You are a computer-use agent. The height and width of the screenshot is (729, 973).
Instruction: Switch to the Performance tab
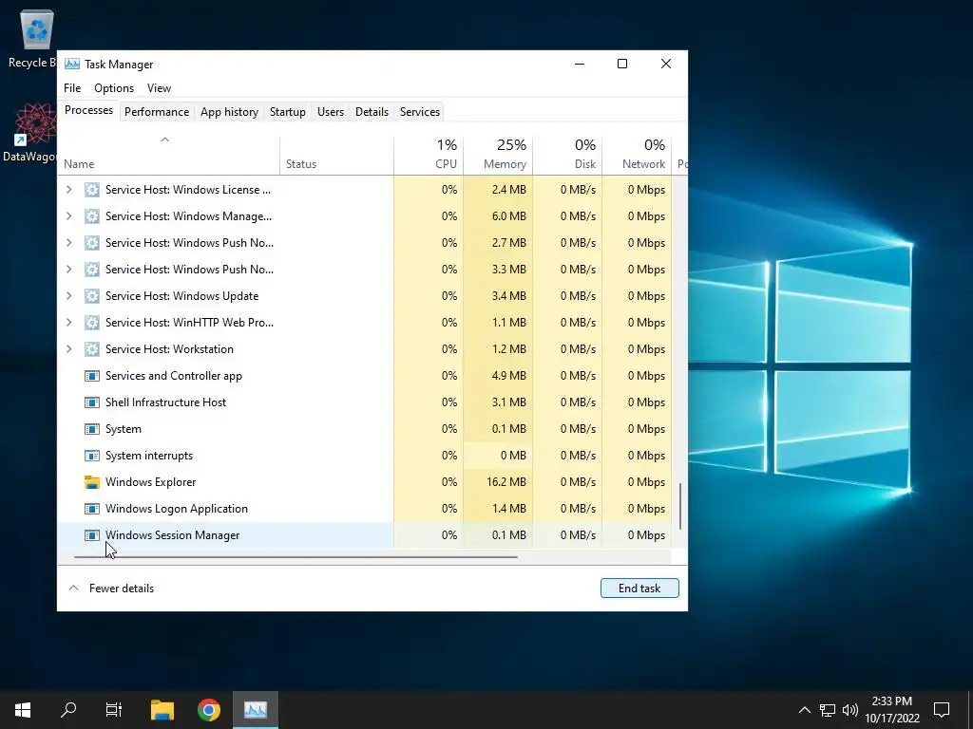point(157,112)
